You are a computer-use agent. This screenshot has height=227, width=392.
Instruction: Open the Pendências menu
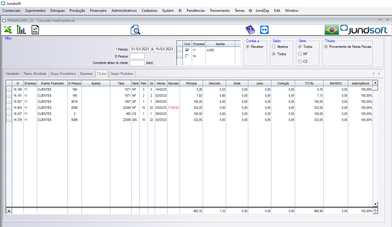tap(196, 11)
